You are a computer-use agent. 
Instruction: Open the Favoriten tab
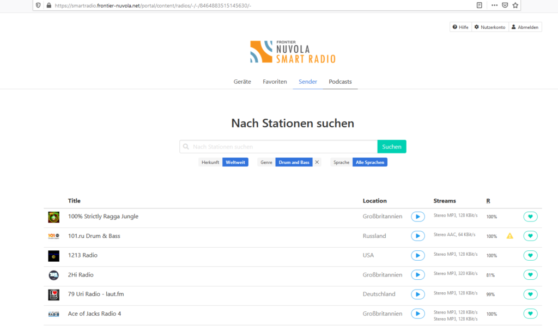[275, 82]
